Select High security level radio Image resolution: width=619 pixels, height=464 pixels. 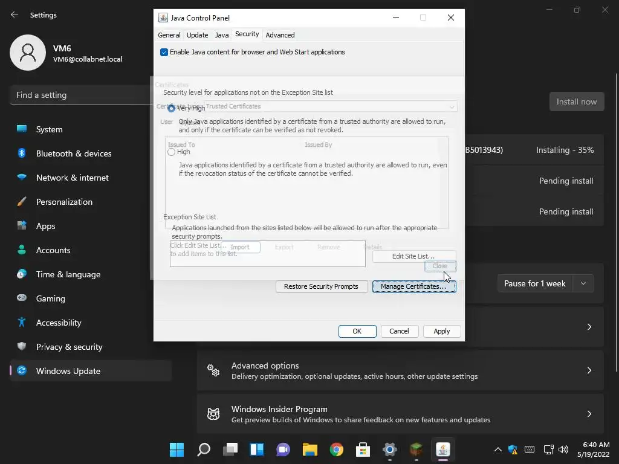[171, 152]
